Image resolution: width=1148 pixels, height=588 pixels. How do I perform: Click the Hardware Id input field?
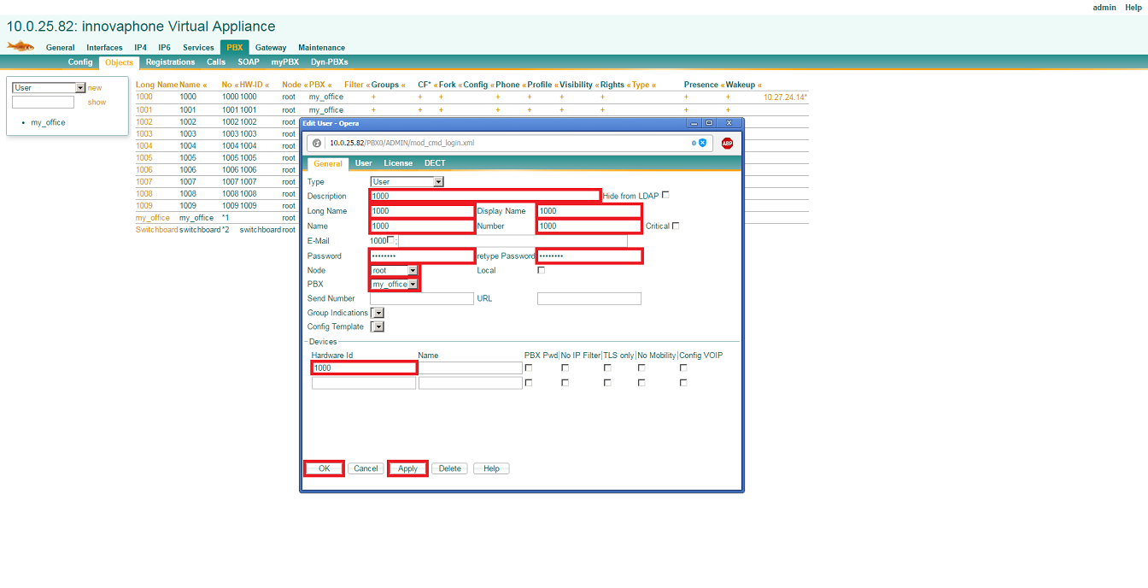tap(364, 367)
